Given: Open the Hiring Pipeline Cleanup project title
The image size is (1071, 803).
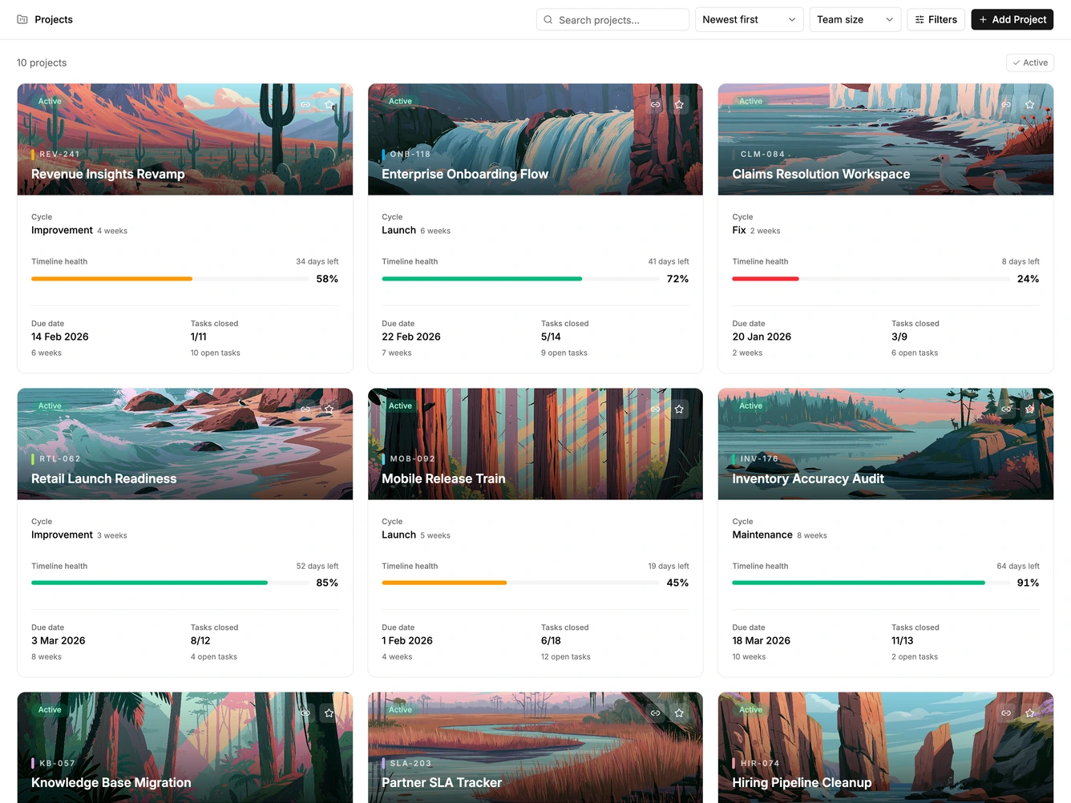Looking at the screenshot, I should pyautogui.click(x=802, y=782).
